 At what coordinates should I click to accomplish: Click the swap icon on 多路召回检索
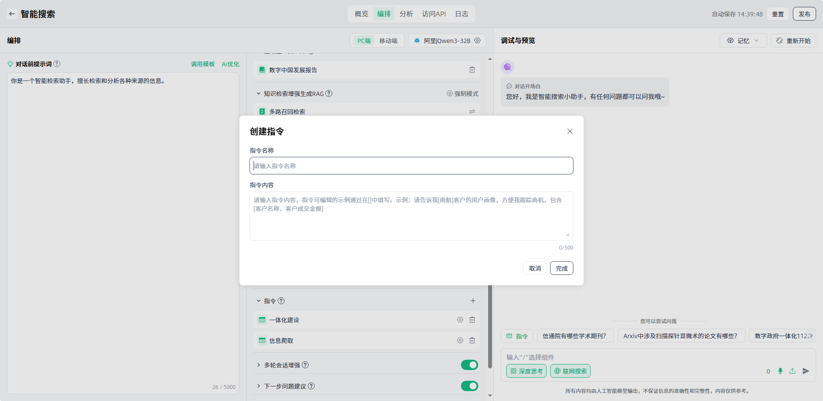click(x=472, y=111)
